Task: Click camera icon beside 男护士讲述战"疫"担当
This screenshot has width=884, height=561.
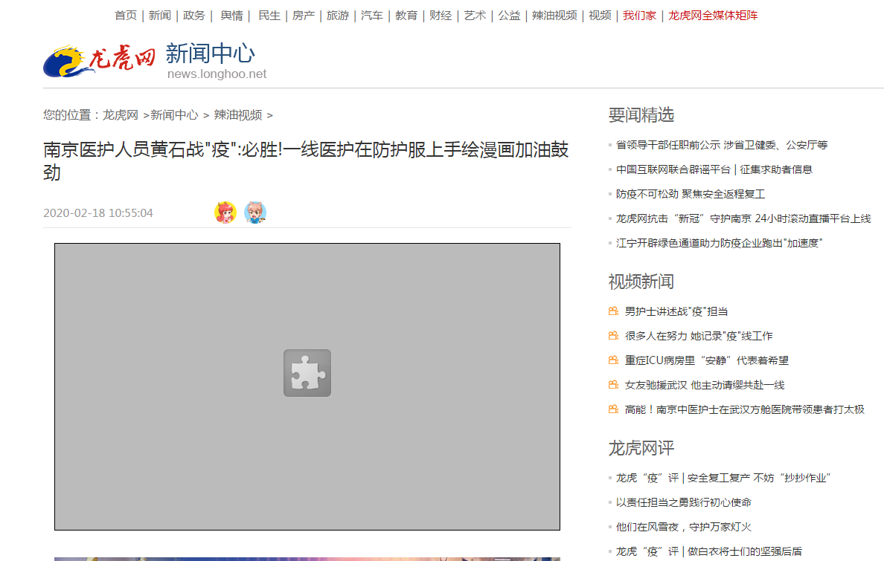Action: pos(612,311)
